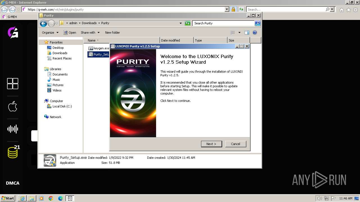360x202 pixels.
Task: Click Downloads in the Explorer address path
Action: [89, 23]
